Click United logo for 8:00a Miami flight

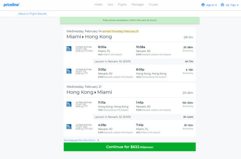pyautogui.click(x=69, y=49)
